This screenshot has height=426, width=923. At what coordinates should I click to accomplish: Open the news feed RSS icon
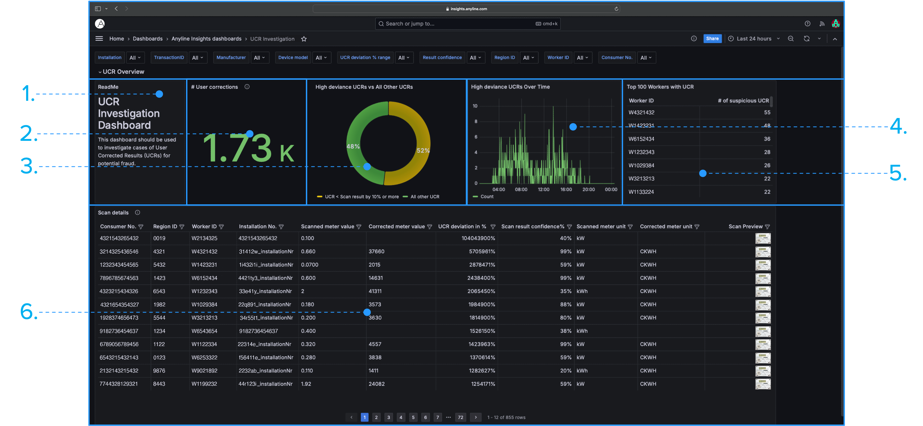(822, 24)
